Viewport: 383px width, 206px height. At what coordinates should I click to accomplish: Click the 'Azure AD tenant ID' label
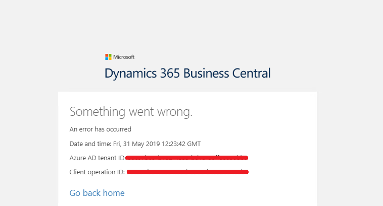[97, 158]
